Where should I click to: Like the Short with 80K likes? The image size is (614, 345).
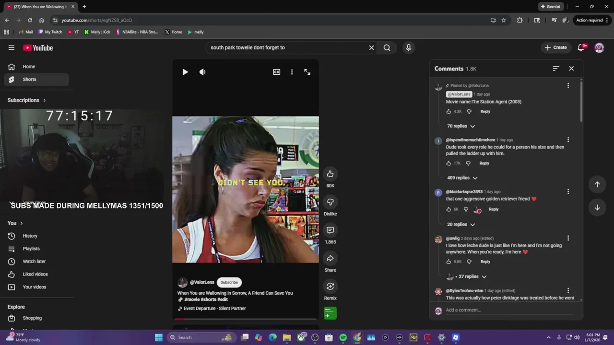tap(330, 173)
